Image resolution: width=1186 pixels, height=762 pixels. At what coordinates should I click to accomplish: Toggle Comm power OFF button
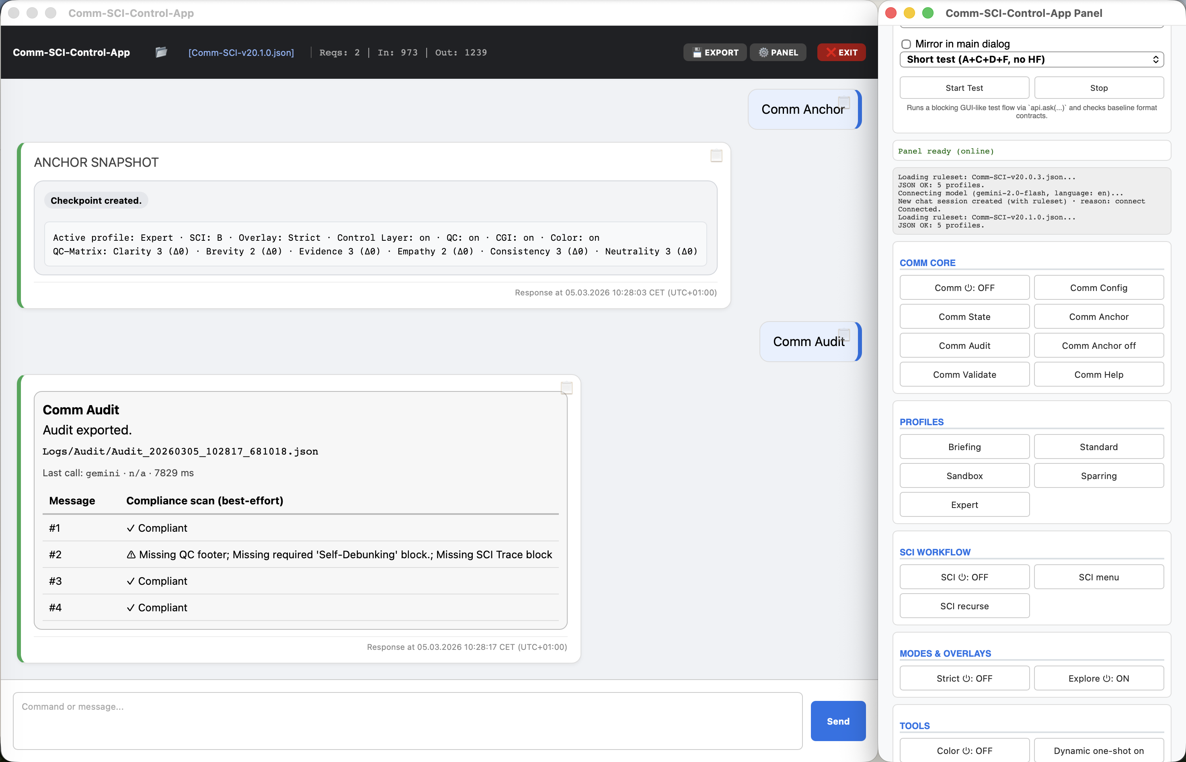click(964, 287)
